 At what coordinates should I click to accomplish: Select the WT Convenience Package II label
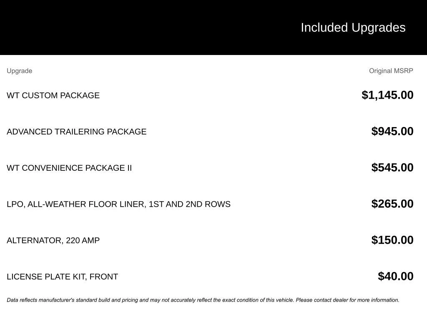click(69, 168)
